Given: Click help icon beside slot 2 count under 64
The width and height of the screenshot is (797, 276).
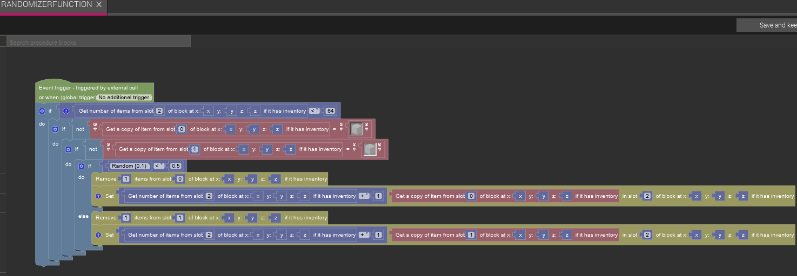Looking at the screenshot, I should tap(66, 111).
